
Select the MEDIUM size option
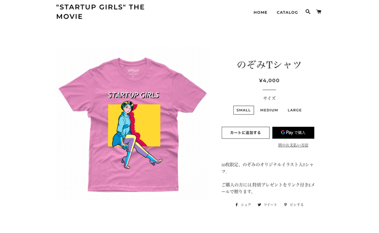(x=269, y=110)
